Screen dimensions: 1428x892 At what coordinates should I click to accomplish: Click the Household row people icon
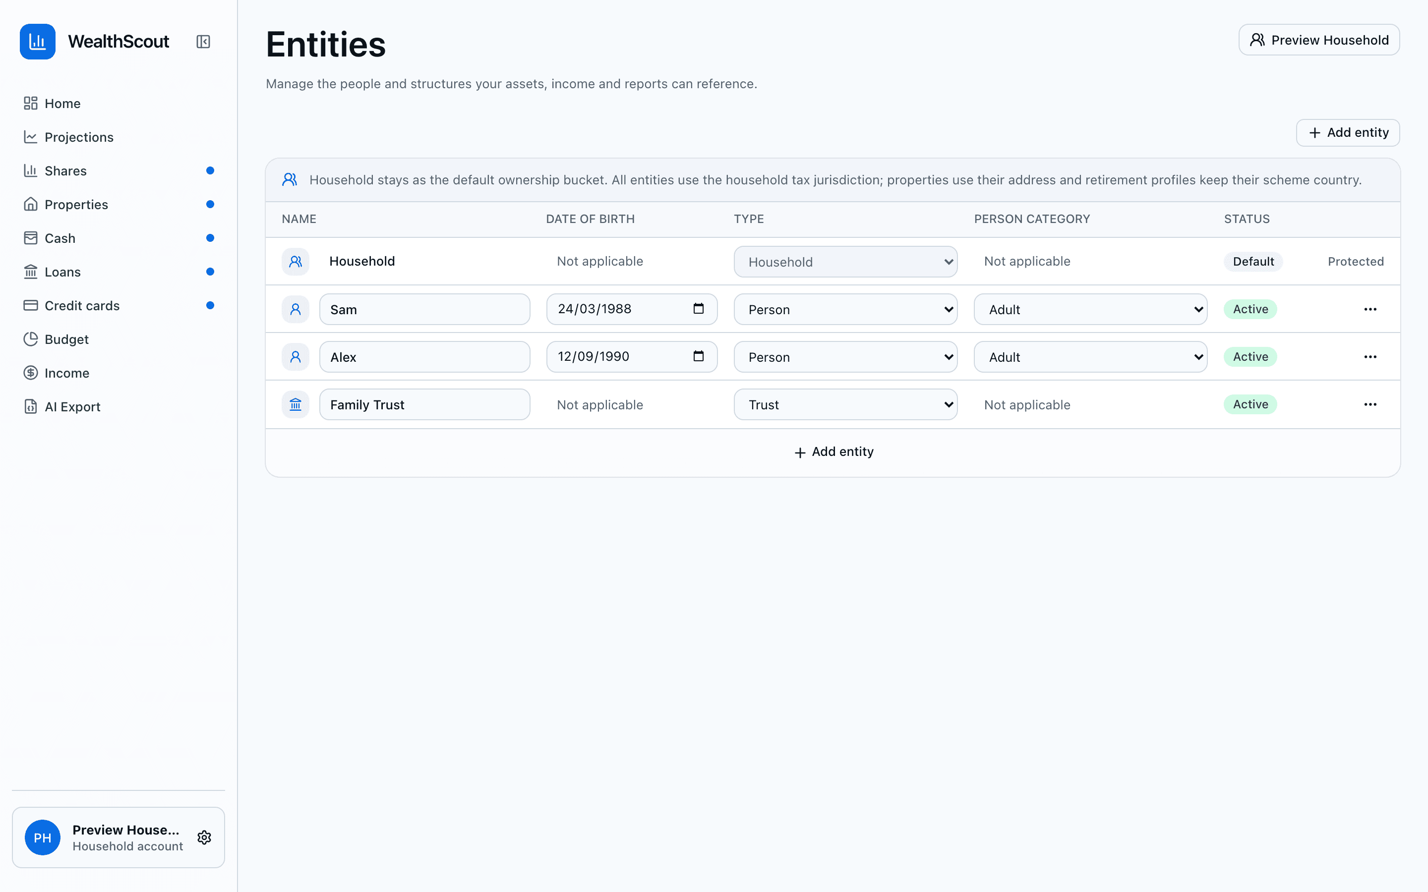[x=296, y=261]
